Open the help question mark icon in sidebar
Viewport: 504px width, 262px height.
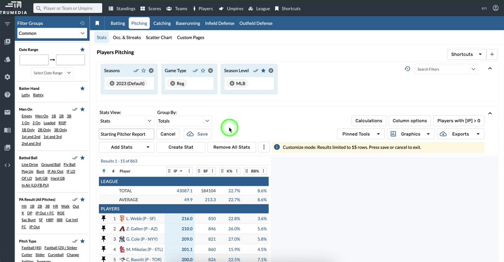coord(7,95)
